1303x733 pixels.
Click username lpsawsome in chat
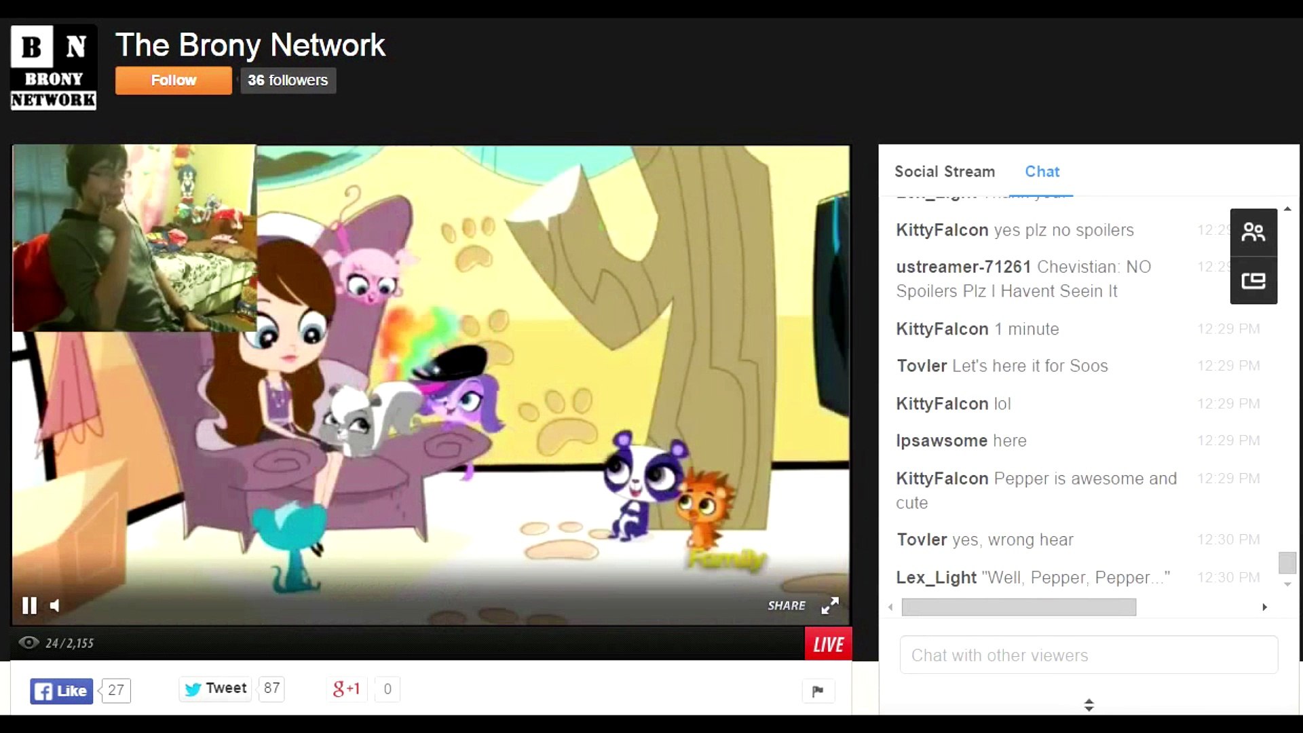(942, 440)
